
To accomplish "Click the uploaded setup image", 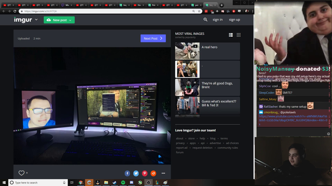I will pos(92,106).
